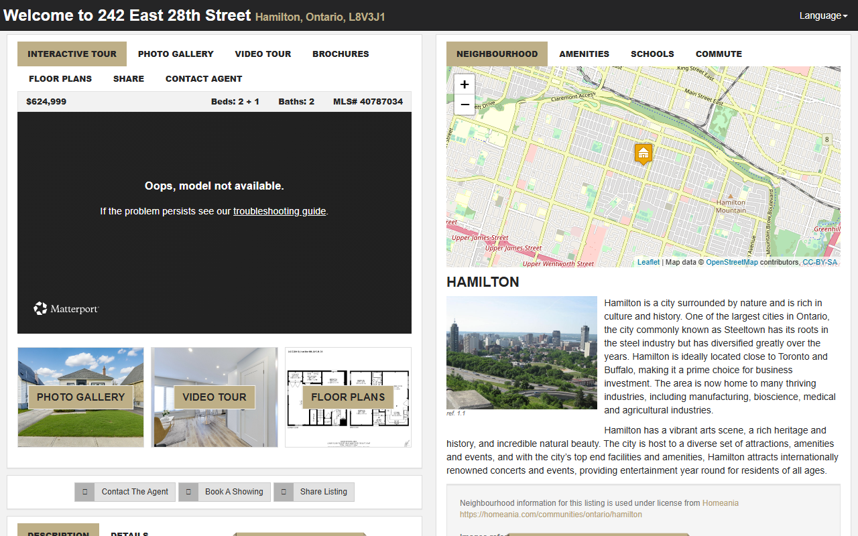Image resolution: width=858 pixels, height=536 pixels.
Task: Click the Hamilton skyline photo
Action: tap(522, 352)
